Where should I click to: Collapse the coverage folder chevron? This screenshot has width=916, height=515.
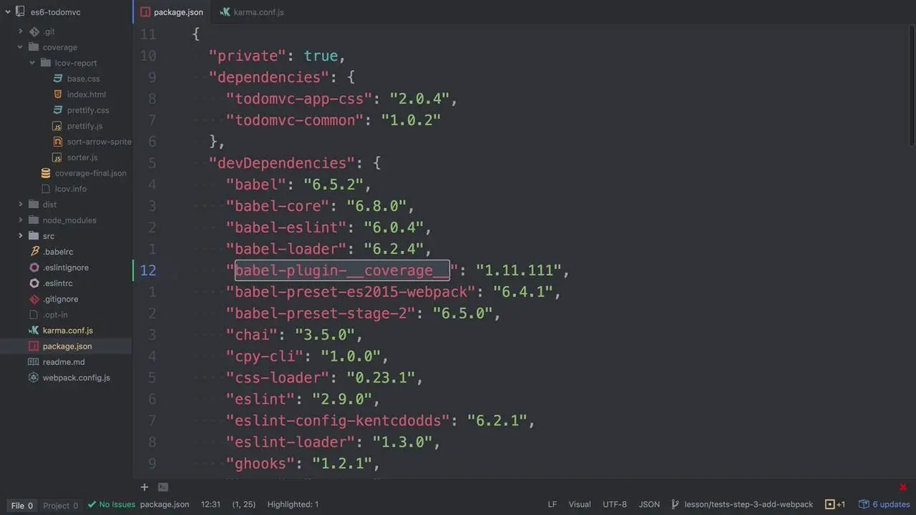click(x=21, y=47)
